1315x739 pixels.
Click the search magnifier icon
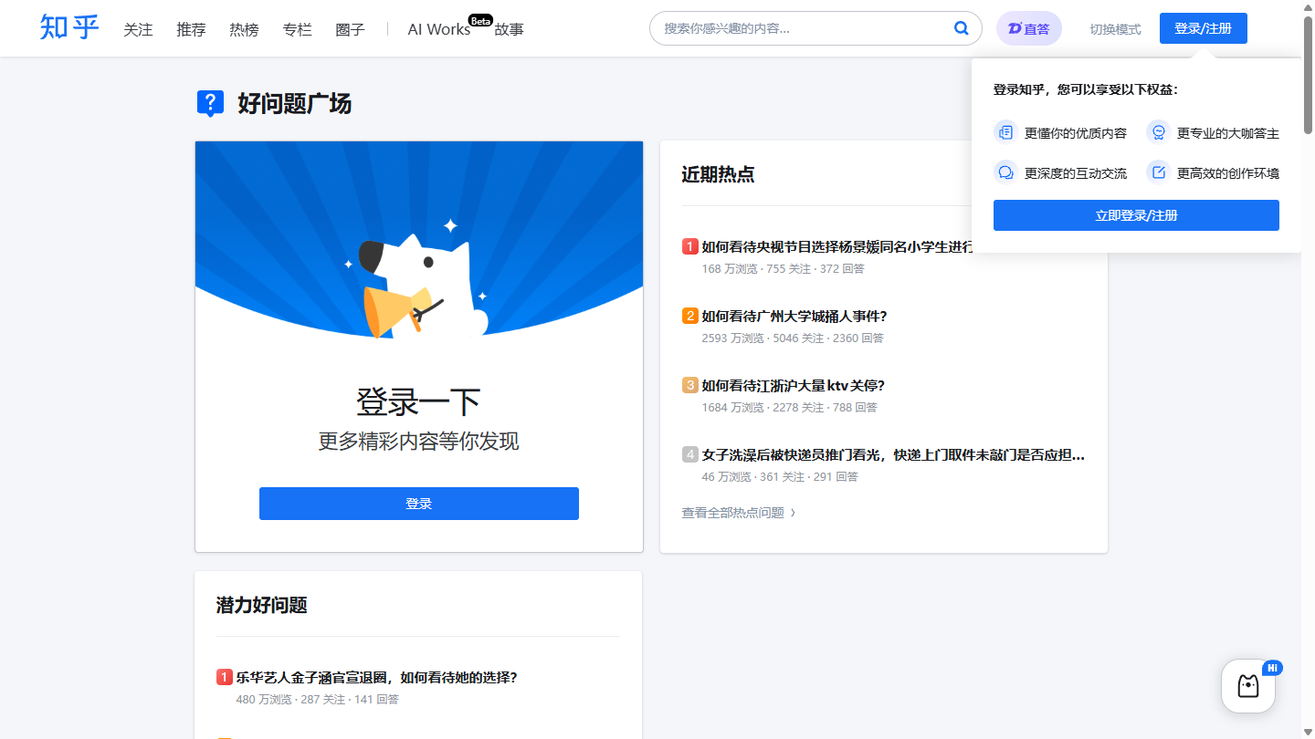click(962, 28)
